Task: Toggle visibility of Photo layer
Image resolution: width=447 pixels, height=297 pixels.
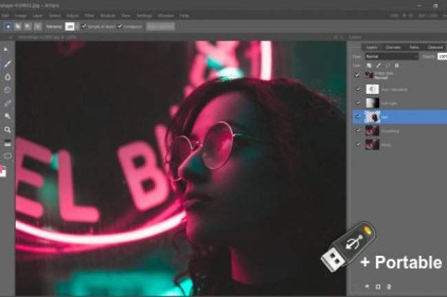Action: click(358, 144)
